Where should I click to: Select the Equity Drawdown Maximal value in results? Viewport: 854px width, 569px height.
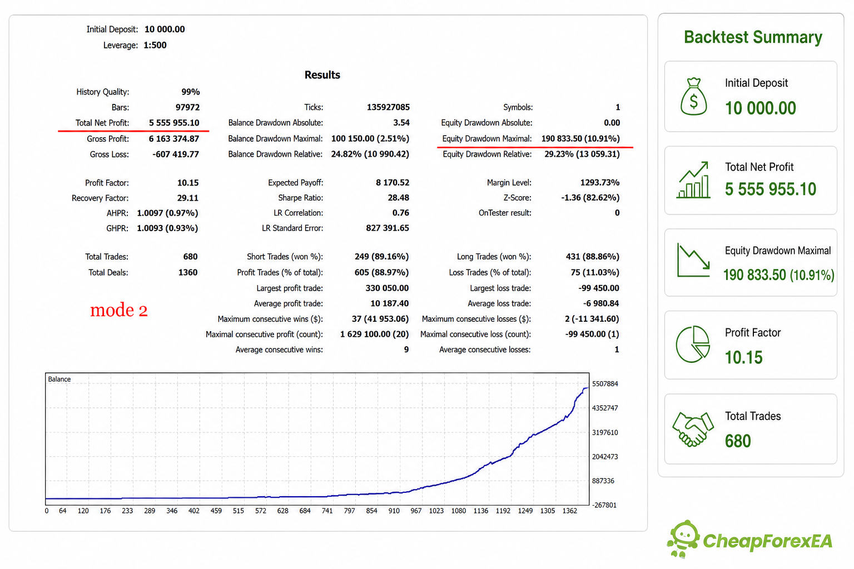click(580, 138)
